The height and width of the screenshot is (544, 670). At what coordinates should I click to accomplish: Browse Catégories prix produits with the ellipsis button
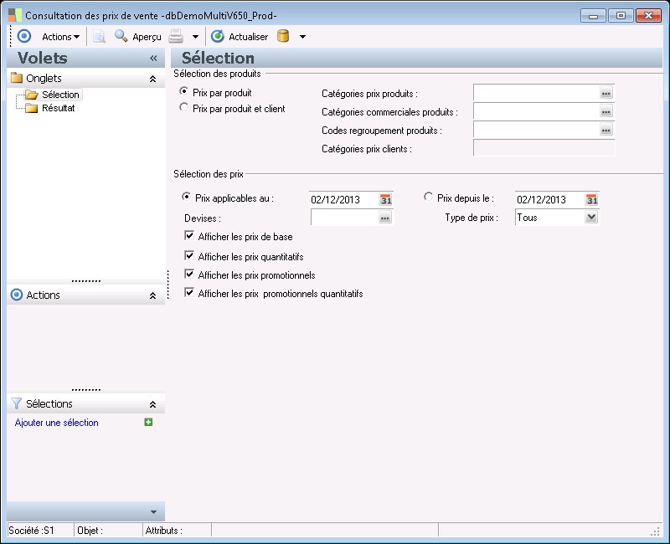tap(606, 94)
